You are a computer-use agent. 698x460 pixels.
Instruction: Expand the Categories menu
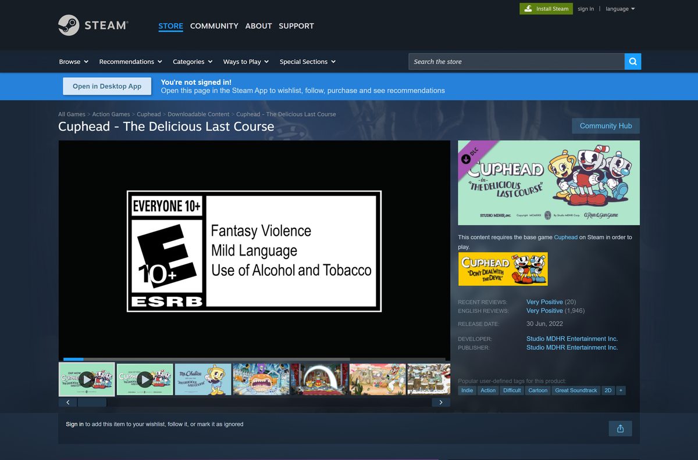(x=193, y=62)
